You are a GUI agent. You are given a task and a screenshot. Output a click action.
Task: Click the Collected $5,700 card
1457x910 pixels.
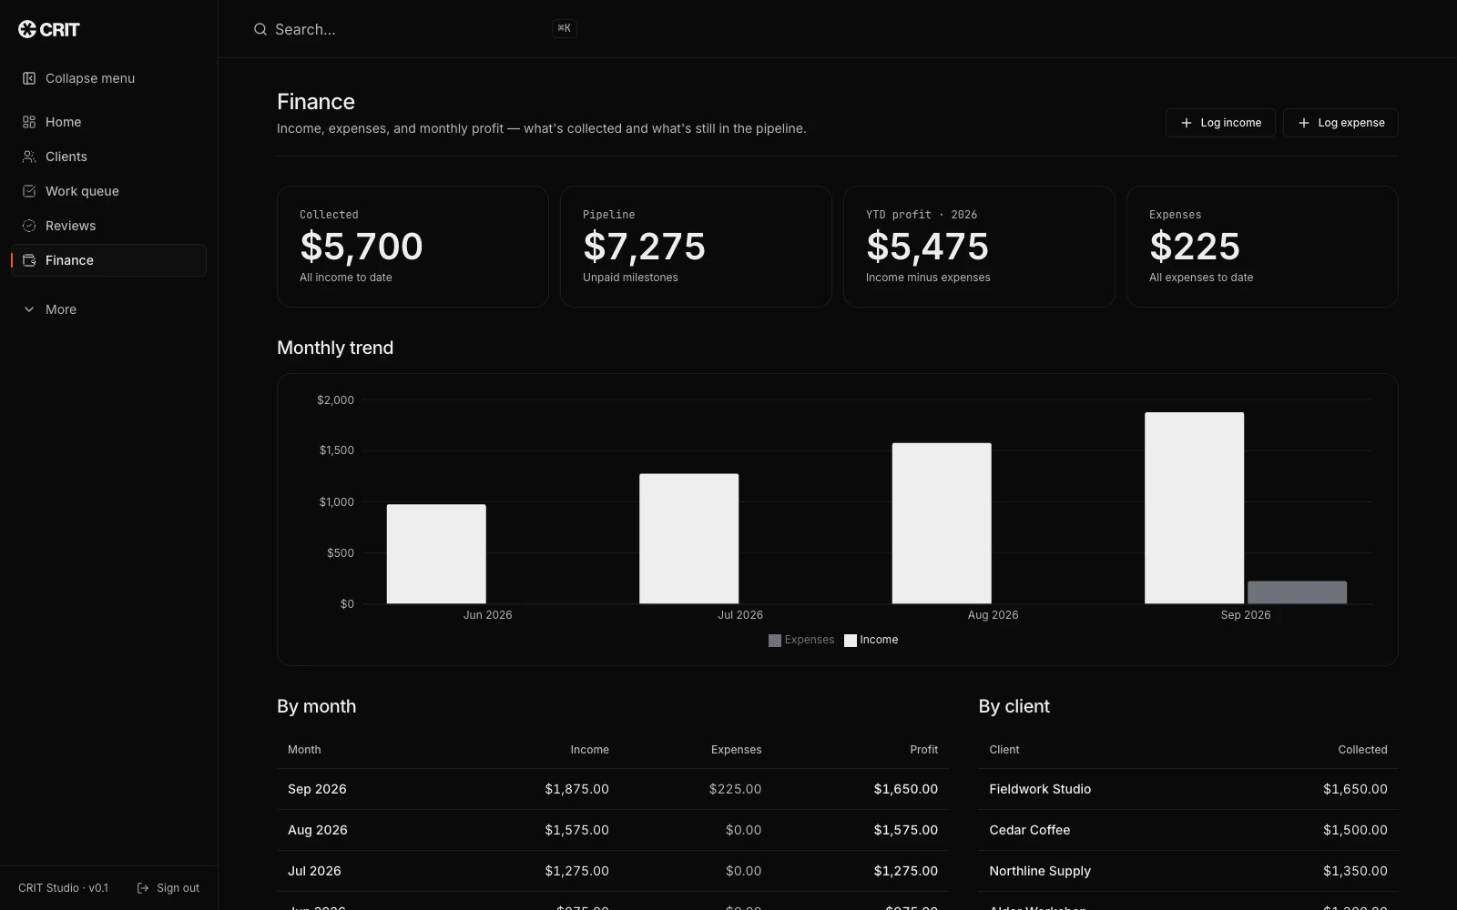pyautogui.click(x=413, y=247)
